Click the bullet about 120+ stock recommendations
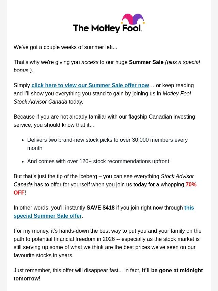 [98, 161]
